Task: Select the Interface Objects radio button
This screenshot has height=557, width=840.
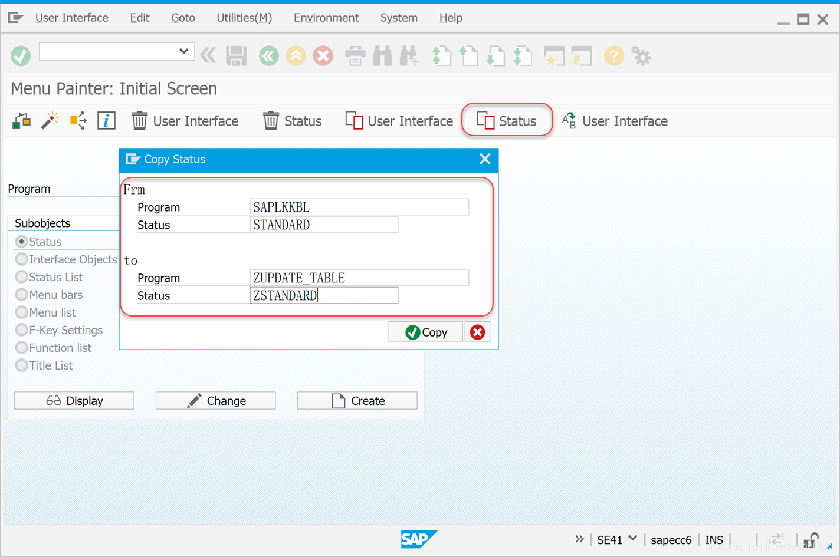Action: (x=22, y=259)
